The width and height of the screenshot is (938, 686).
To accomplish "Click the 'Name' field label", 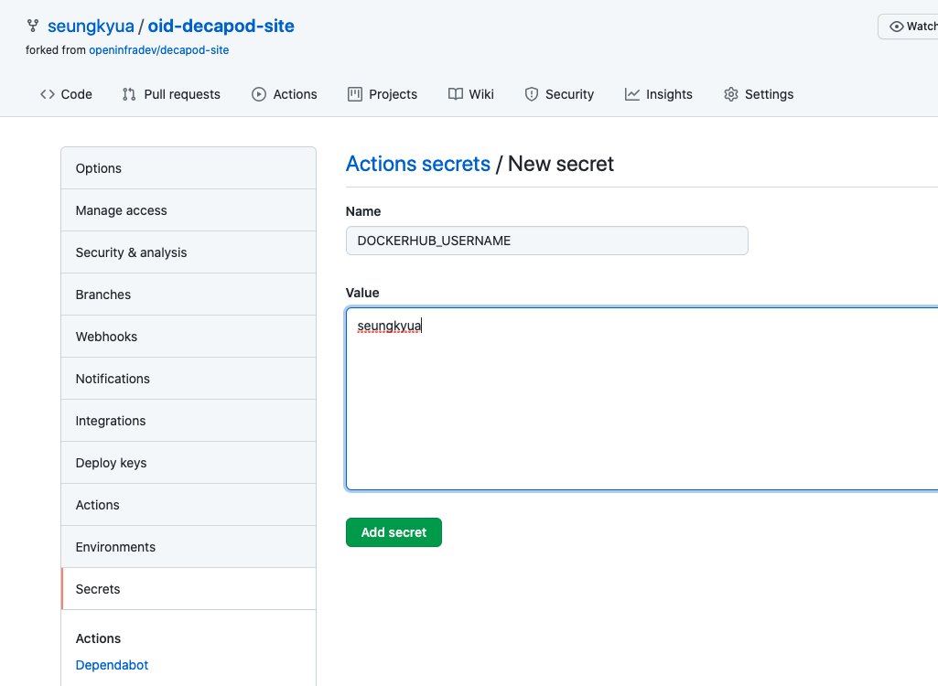I will 363,211.
